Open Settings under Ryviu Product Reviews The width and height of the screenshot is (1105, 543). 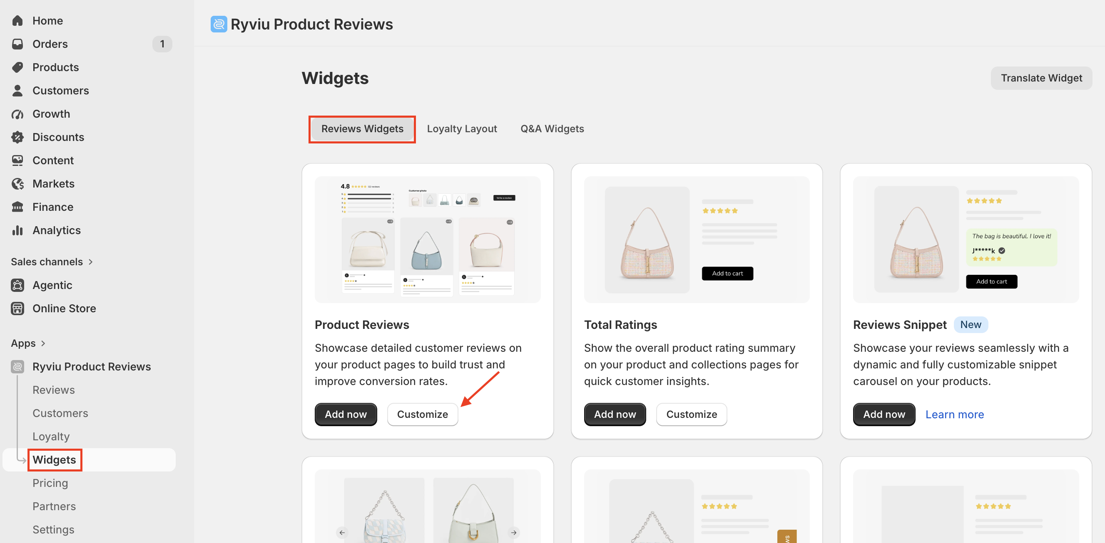tap(53, 529)
